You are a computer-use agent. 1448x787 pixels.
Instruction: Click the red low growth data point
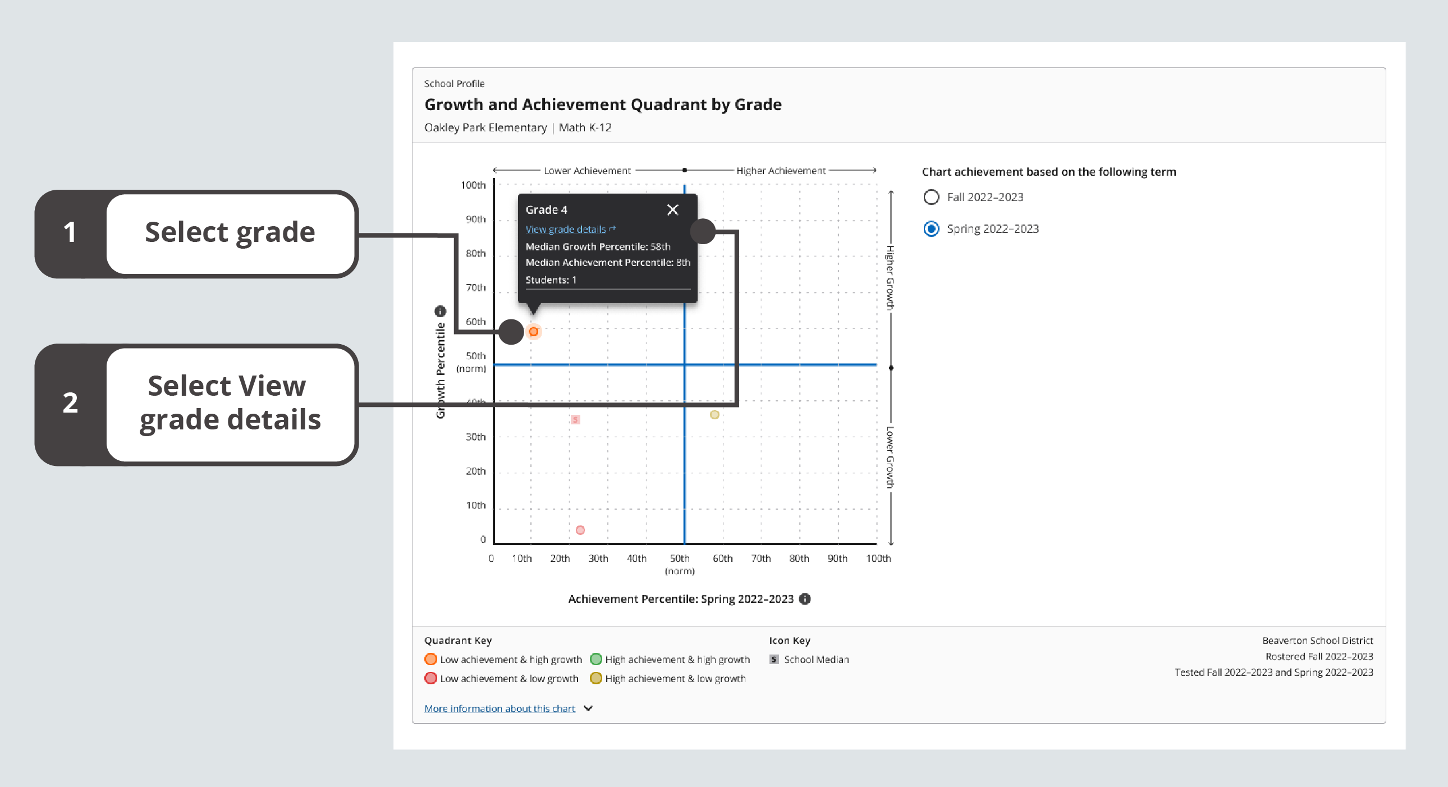tap(580, 530)
